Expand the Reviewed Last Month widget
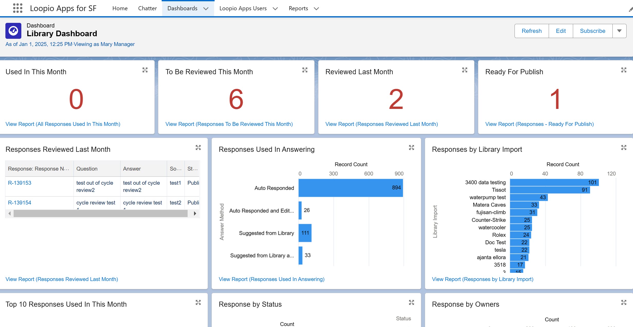This screenshot has height=327, width=633. pos(465,70)
